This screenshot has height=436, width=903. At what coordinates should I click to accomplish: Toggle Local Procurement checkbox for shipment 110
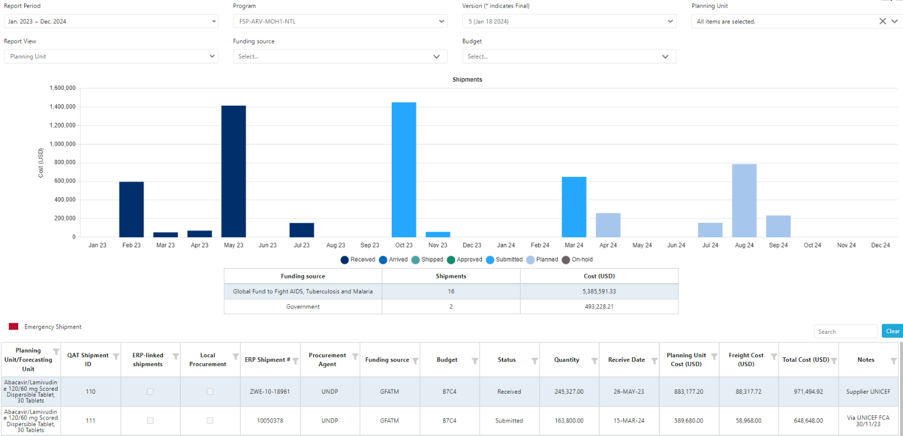(x=210, y=391)
